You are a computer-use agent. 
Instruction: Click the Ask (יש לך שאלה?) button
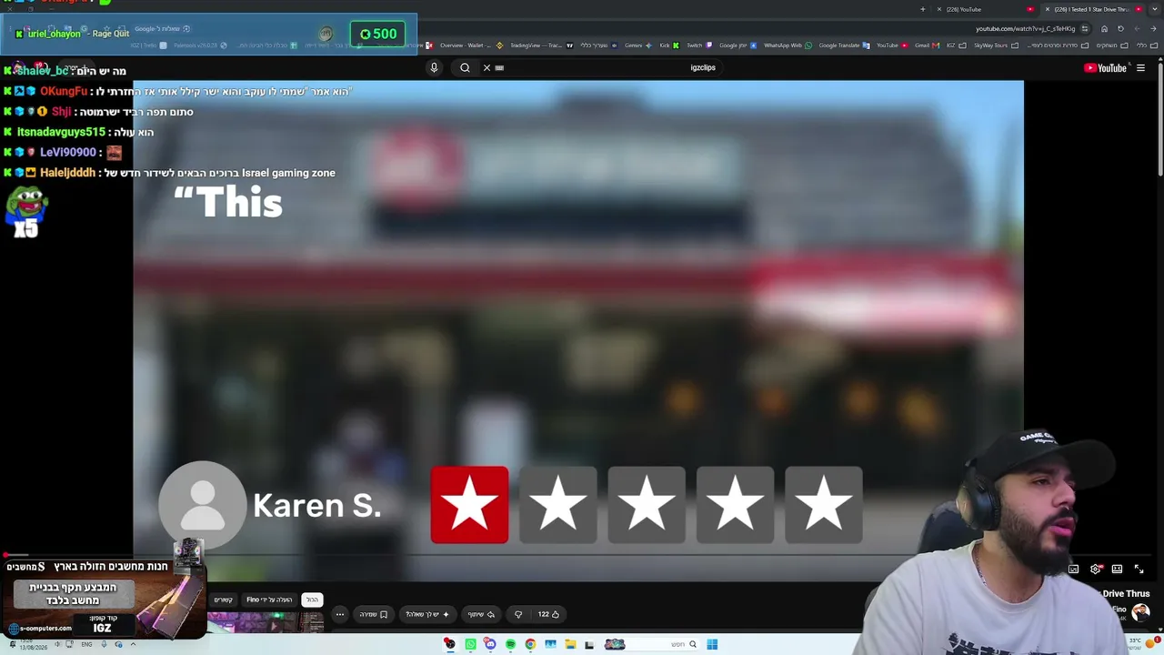coord(426,614)
